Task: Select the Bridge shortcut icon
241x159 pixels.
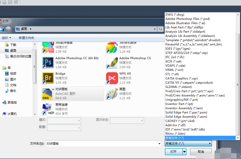Action: point(48,78)
